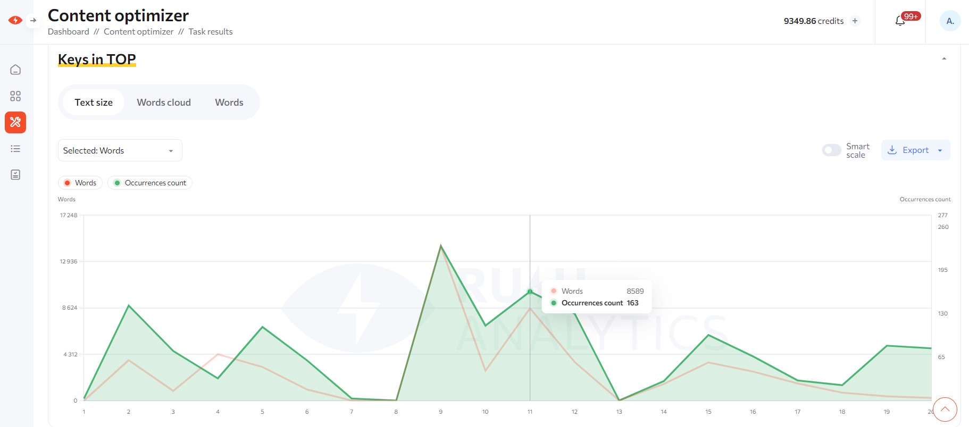
Task: Click the red eye logo icon
Action: click(15, 20)
